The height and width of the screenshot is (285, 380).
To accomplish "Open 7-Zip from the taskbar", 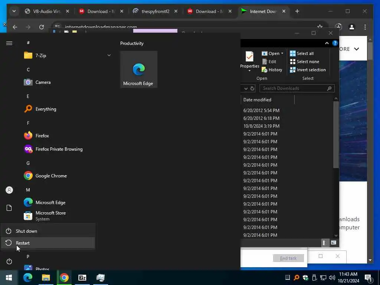I will point(82,278).
